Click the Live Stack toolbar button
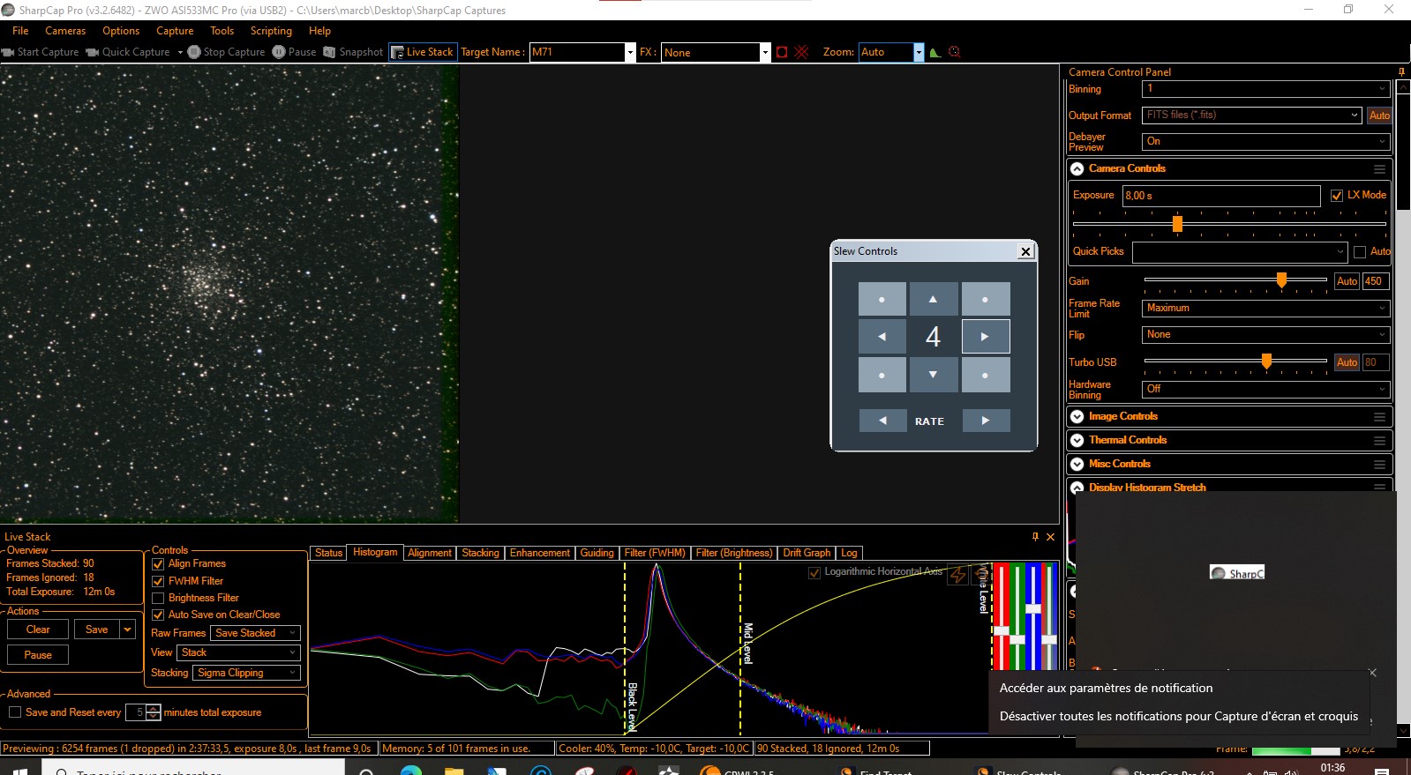The width and height of the screenshot is (1411, 775). (423, 52)
